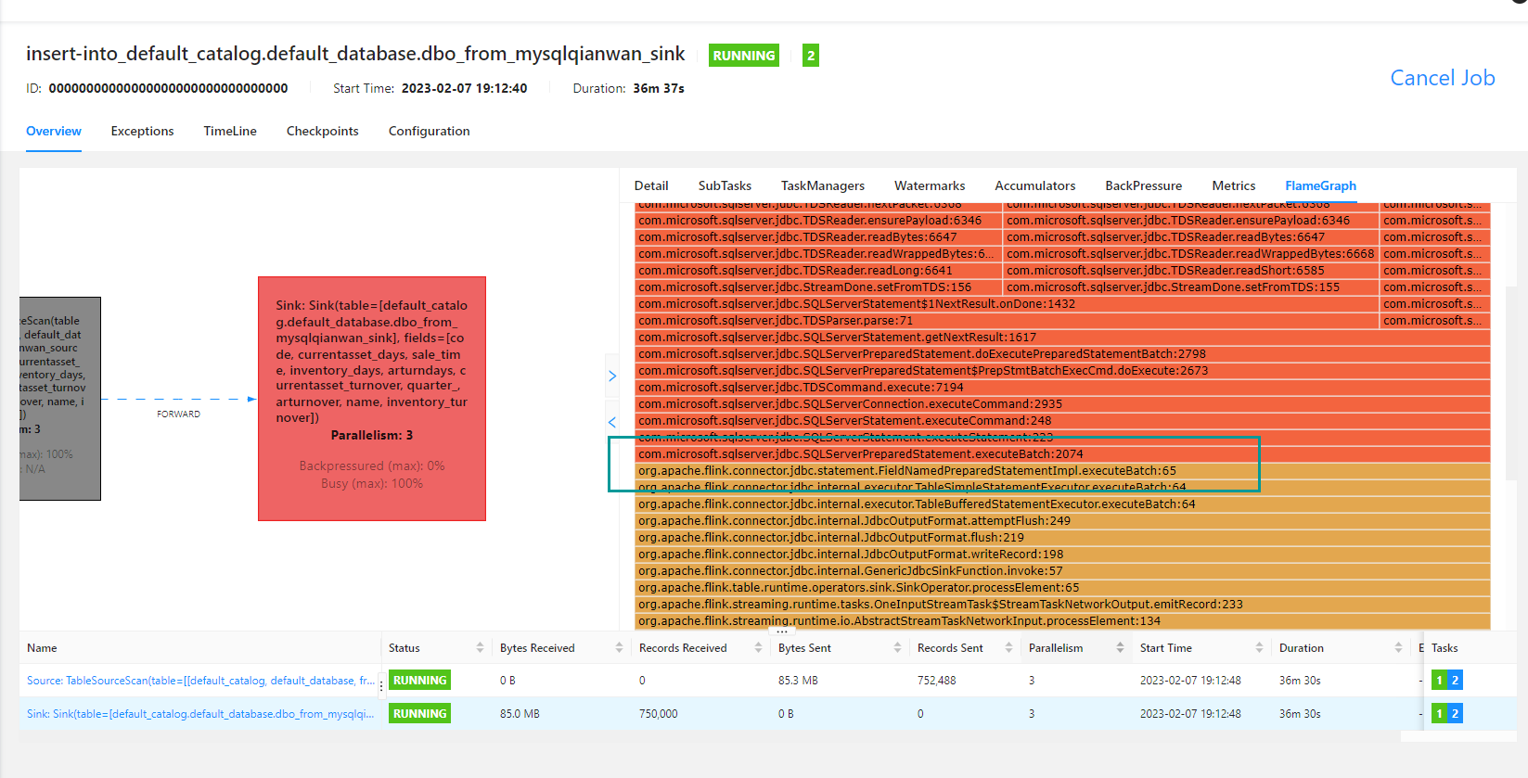This screenshot has width=1528, height=778.
Task: View the Configuration tab
Action: (429, 131)
